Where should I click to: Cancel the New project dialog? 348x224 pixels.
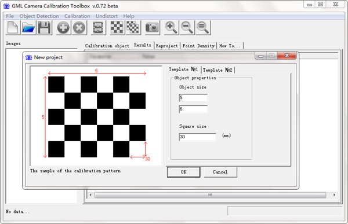(220, 172)
